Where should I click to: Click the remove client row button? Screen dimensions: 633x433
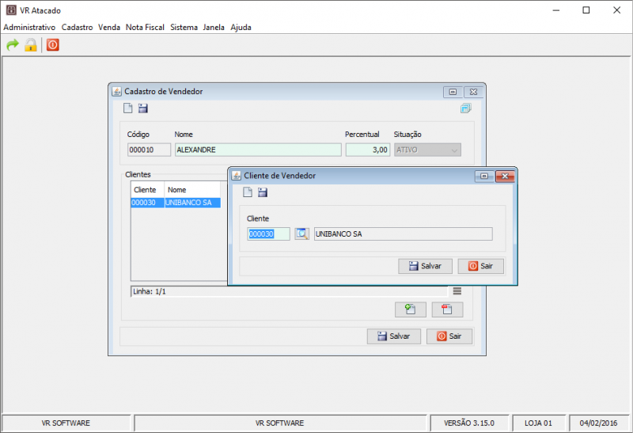[x=447, y=310]
